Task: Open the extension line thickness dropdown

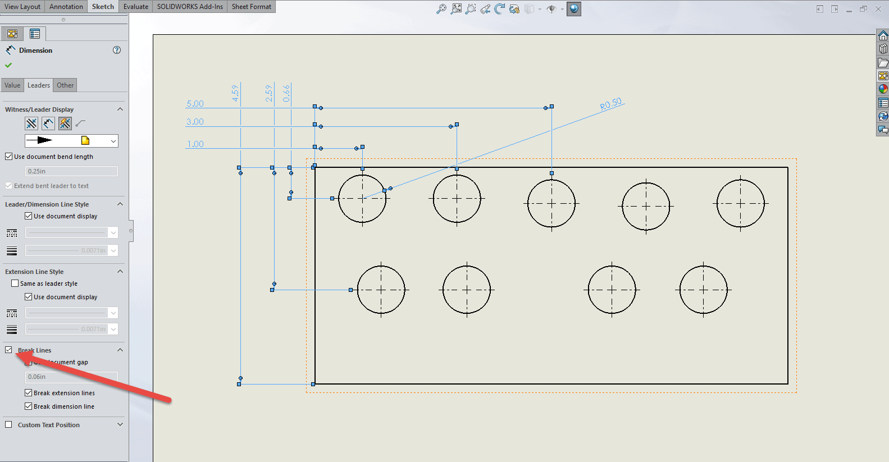Action: 71,329
